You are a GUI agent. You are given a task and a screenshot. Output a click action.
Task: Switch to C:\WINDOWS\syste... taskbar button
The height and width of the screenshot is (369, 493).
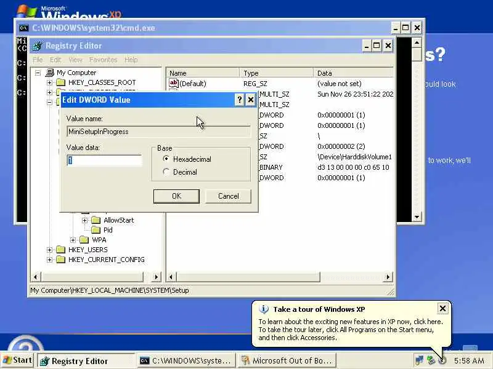187,361
